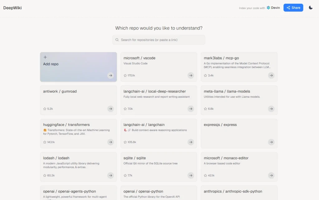The height and width of the screenshot is (200, 319).
Task: Open microsoft / vscode via its arrow icon
Action: click(191, 75)
